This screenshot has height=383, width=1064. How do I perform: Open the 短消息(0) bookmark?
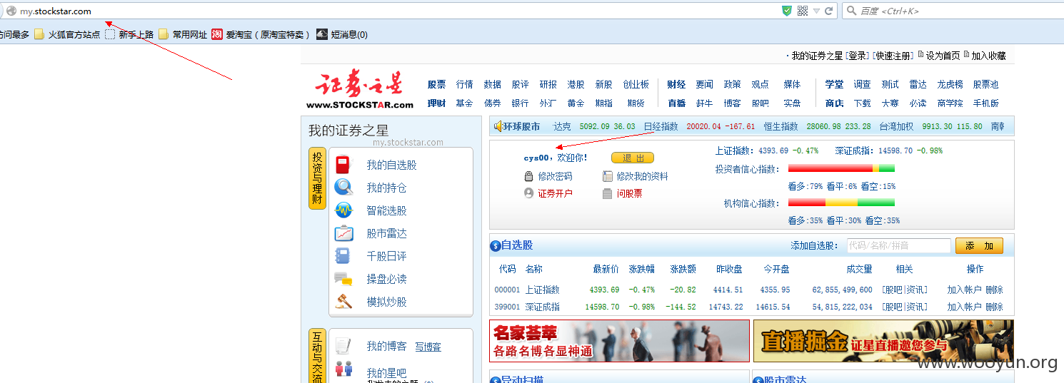(x=342, y=34)
